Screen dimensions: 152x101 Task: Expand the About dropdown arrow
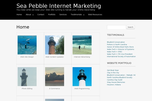click(33, 15)
